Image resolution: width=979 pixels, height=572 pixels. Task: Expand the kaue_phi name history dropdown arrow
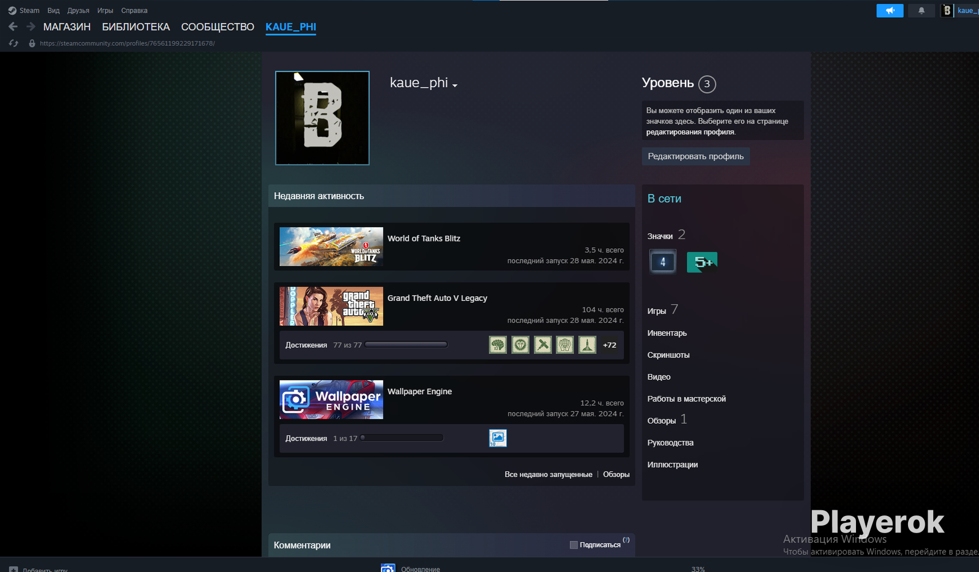(455, 85)
